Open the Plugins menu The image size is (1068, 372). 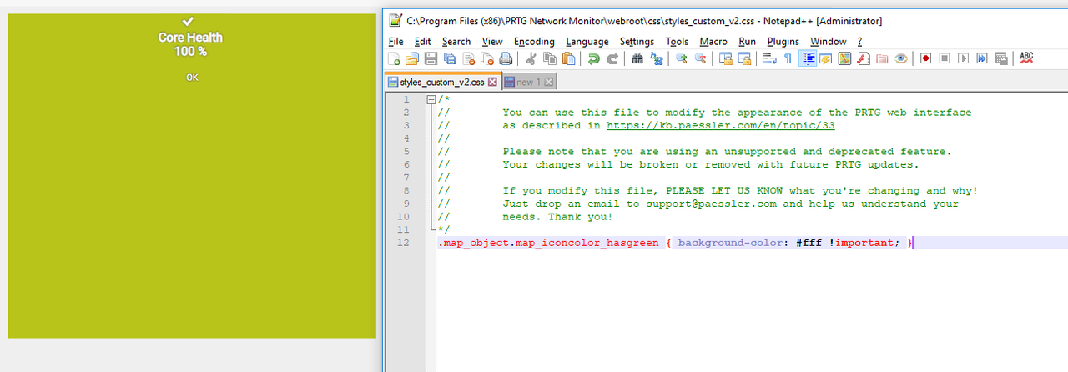(783, 41)
